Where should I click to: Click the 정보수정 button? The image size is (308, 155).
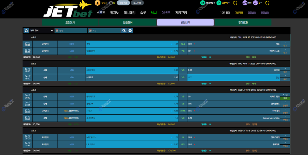123,3
